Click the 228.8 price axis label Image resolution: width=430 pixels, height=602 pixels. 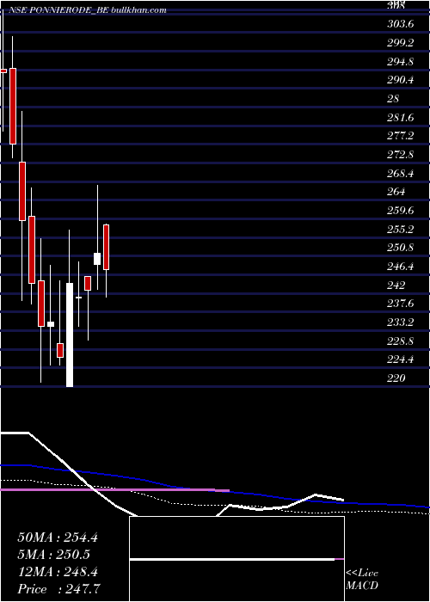click(400, 341)
